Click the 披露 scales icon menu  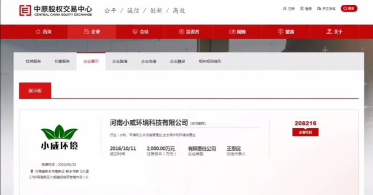click(x=286, y=32)
